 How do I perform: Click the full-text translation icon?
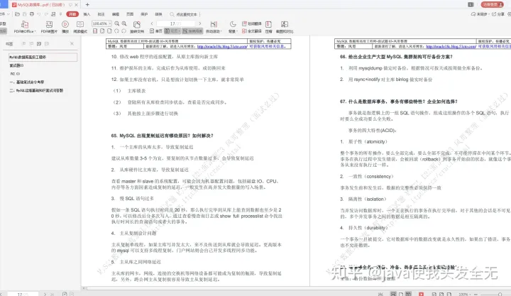click(x=244, y=31)
